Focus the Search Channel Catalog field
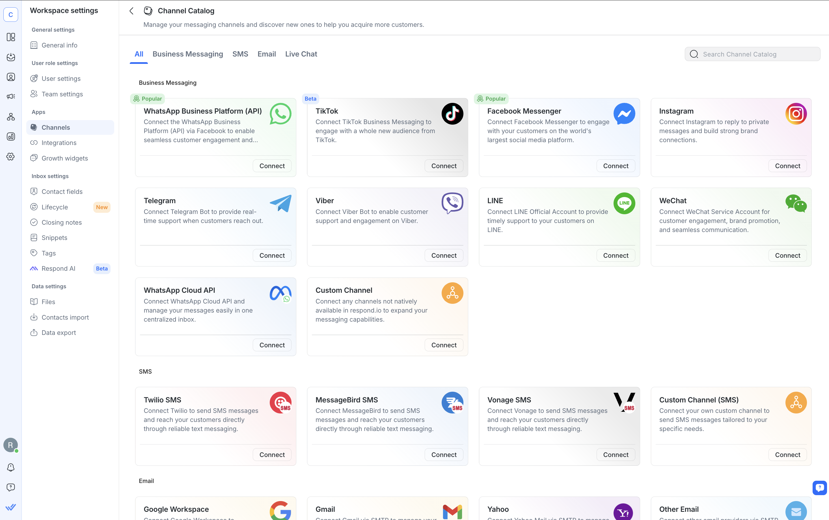Screen dimensions: 829x520 click(752, 54)
